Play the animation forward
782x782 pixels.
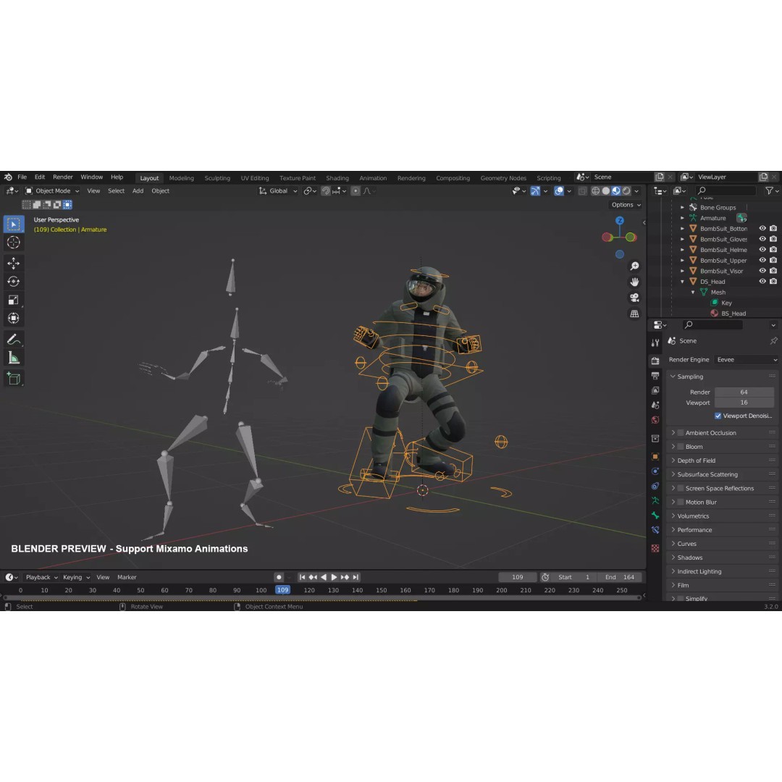(334, 577)
